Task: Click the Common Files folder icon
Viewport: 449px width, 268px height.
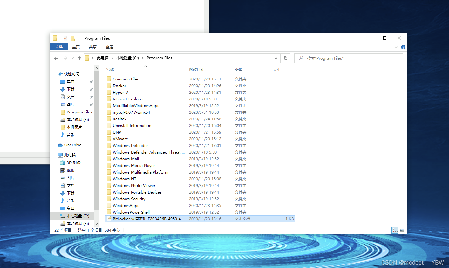Action: coord(109,79)
